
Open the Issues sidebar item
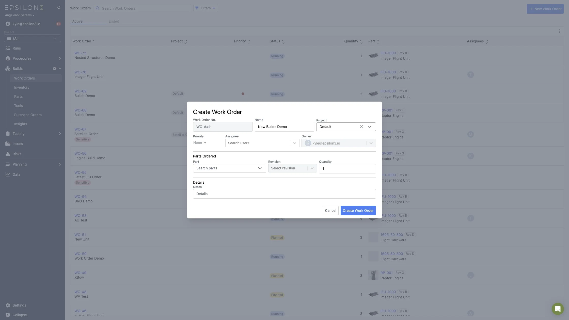coord(18,144)
